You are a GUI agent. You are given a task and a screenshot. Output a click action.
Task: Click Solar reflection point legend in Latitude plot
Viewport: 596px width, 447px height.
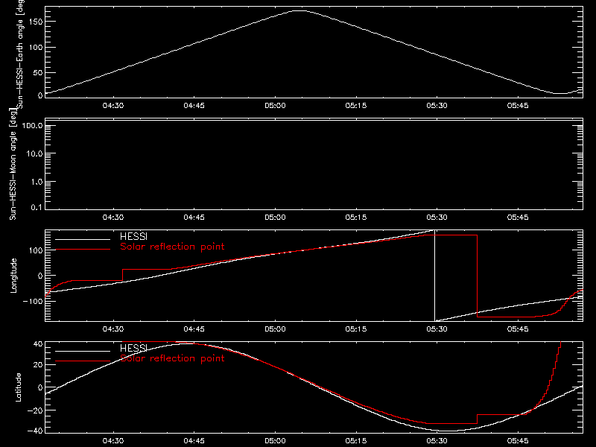(172, 358)
